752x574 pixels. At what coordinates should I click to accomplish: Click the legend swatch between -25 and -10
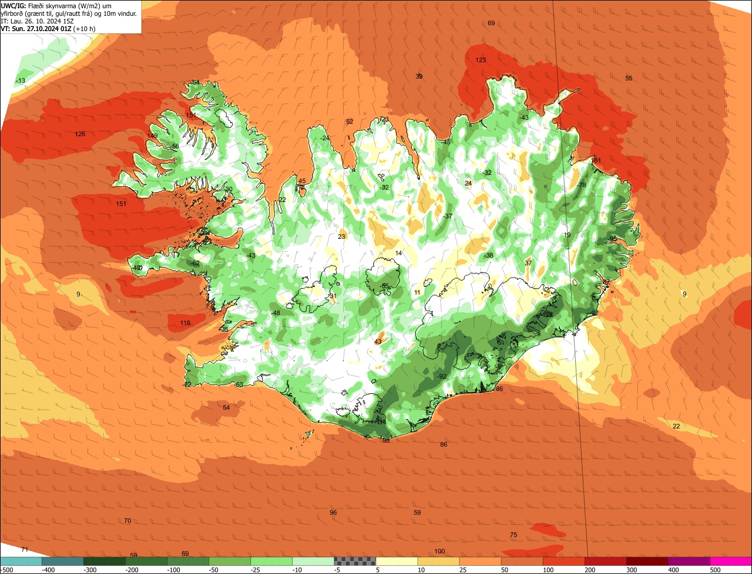click(271, 561)
